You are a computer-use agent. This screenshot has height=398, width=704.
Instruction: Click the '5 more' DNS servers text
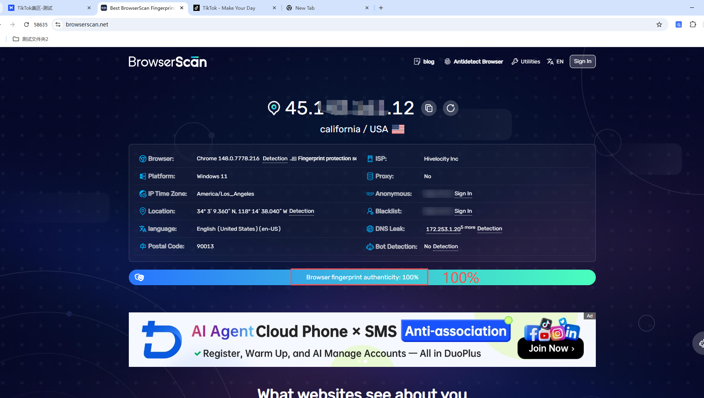click(x=468, y=227)
